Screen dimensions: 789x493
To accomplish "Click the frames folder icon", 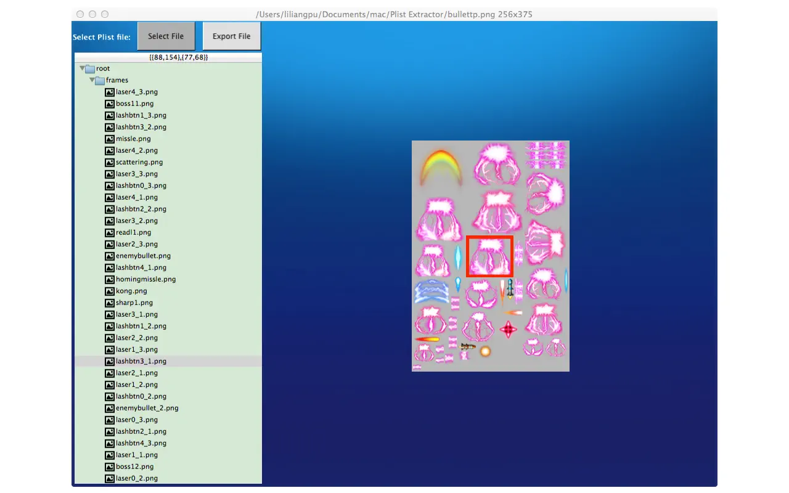I will (100, 79).
